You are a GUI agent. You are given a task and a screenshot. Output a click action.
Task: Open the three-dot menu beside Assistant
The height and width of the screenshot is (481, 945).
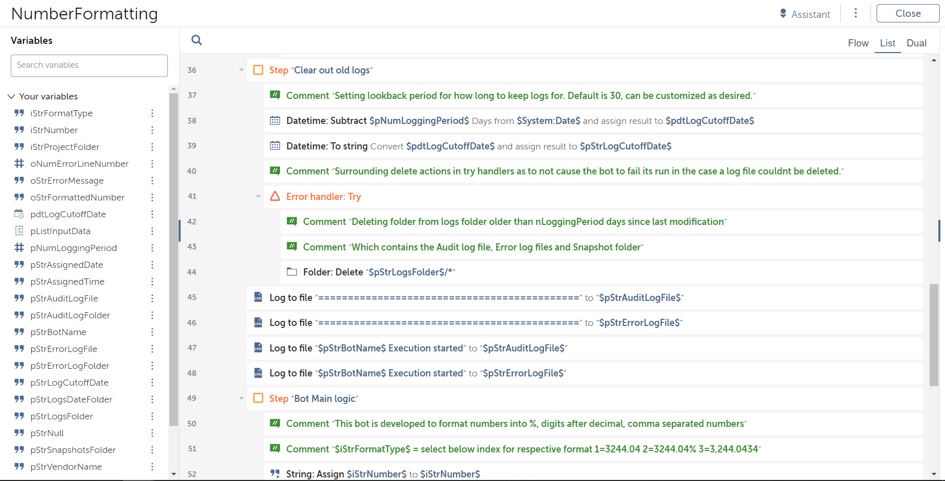tap(856, 13)
